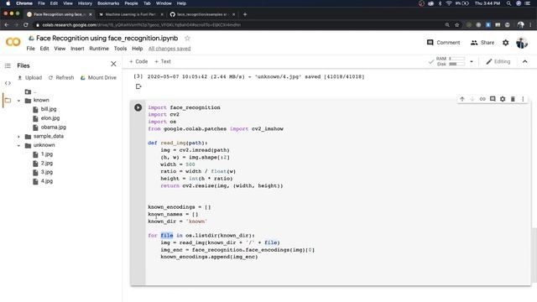Add a new Text cell

point(162,61)
